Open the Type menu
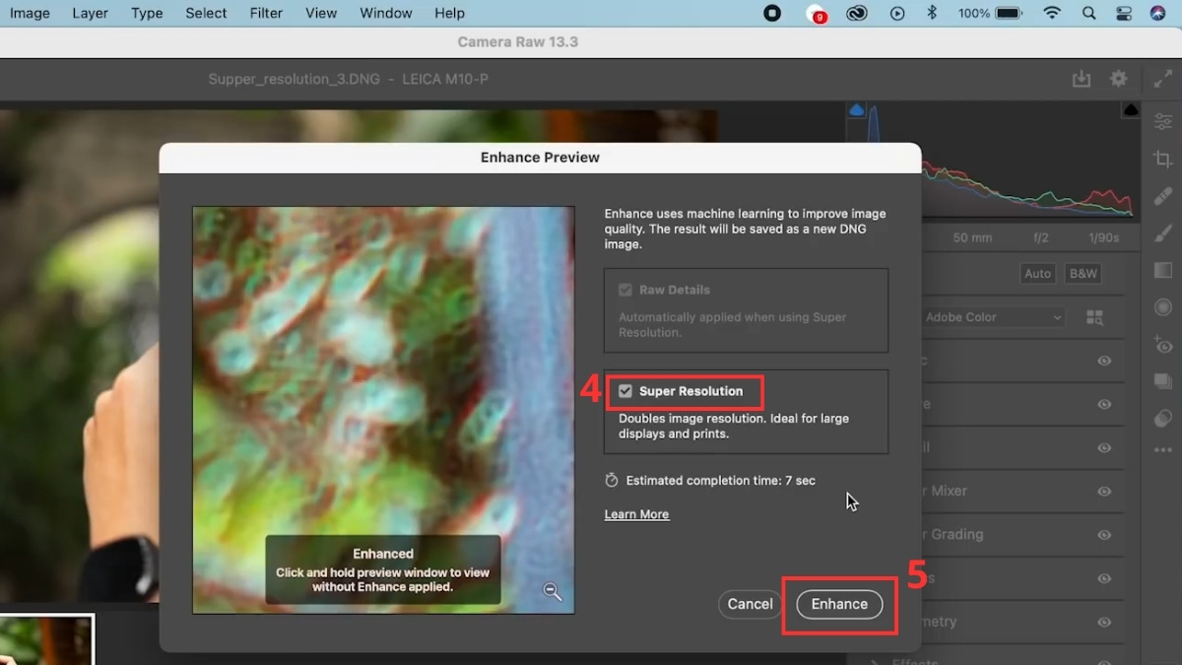The width and height of the screenshot is (1182, 665). coord(147,14)
